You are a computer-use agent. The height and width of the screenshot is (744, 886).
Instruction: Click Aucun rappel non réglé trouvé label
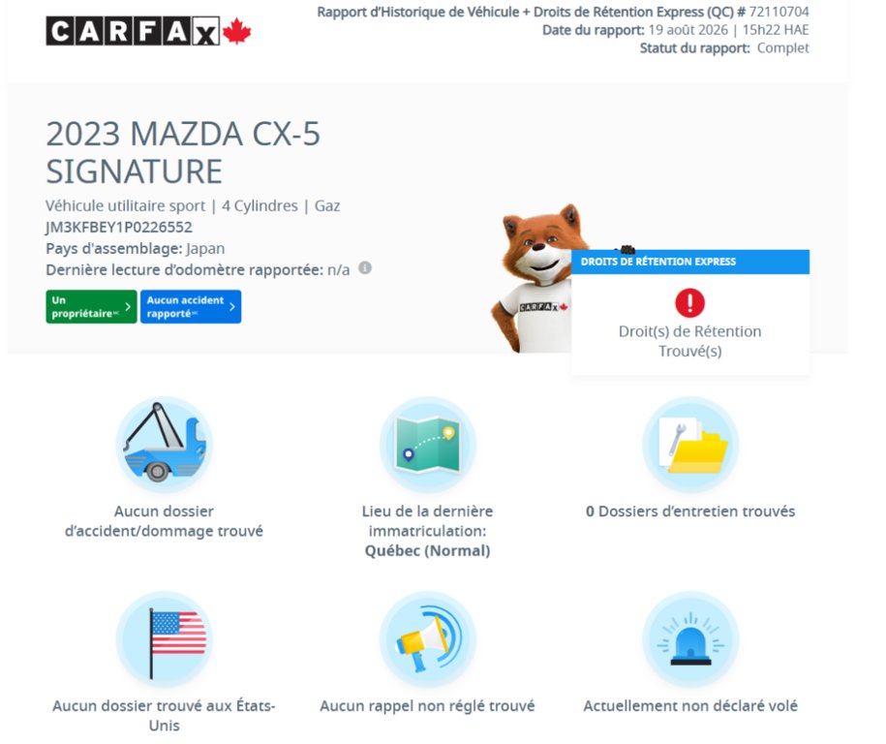tap(428, 705)
